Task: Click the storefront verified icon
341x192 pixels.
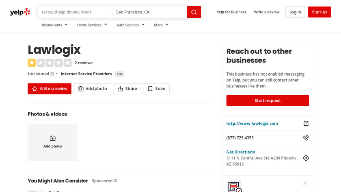Action: [x=235, y=187]
